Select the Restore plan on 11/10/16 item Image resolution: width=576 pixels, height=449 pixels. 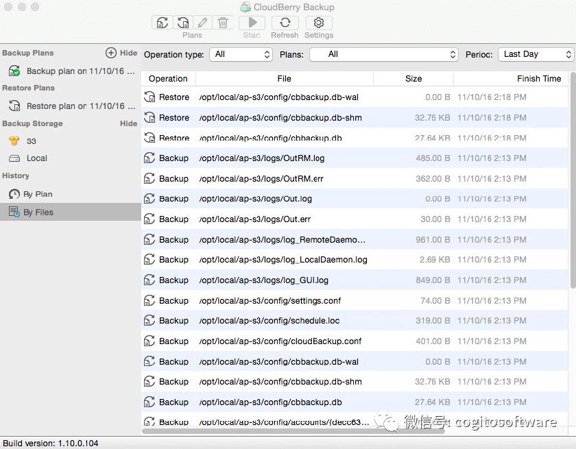[x=71, y=106]
